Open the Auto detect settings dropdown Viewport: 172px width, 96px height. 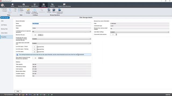[140, 32]
